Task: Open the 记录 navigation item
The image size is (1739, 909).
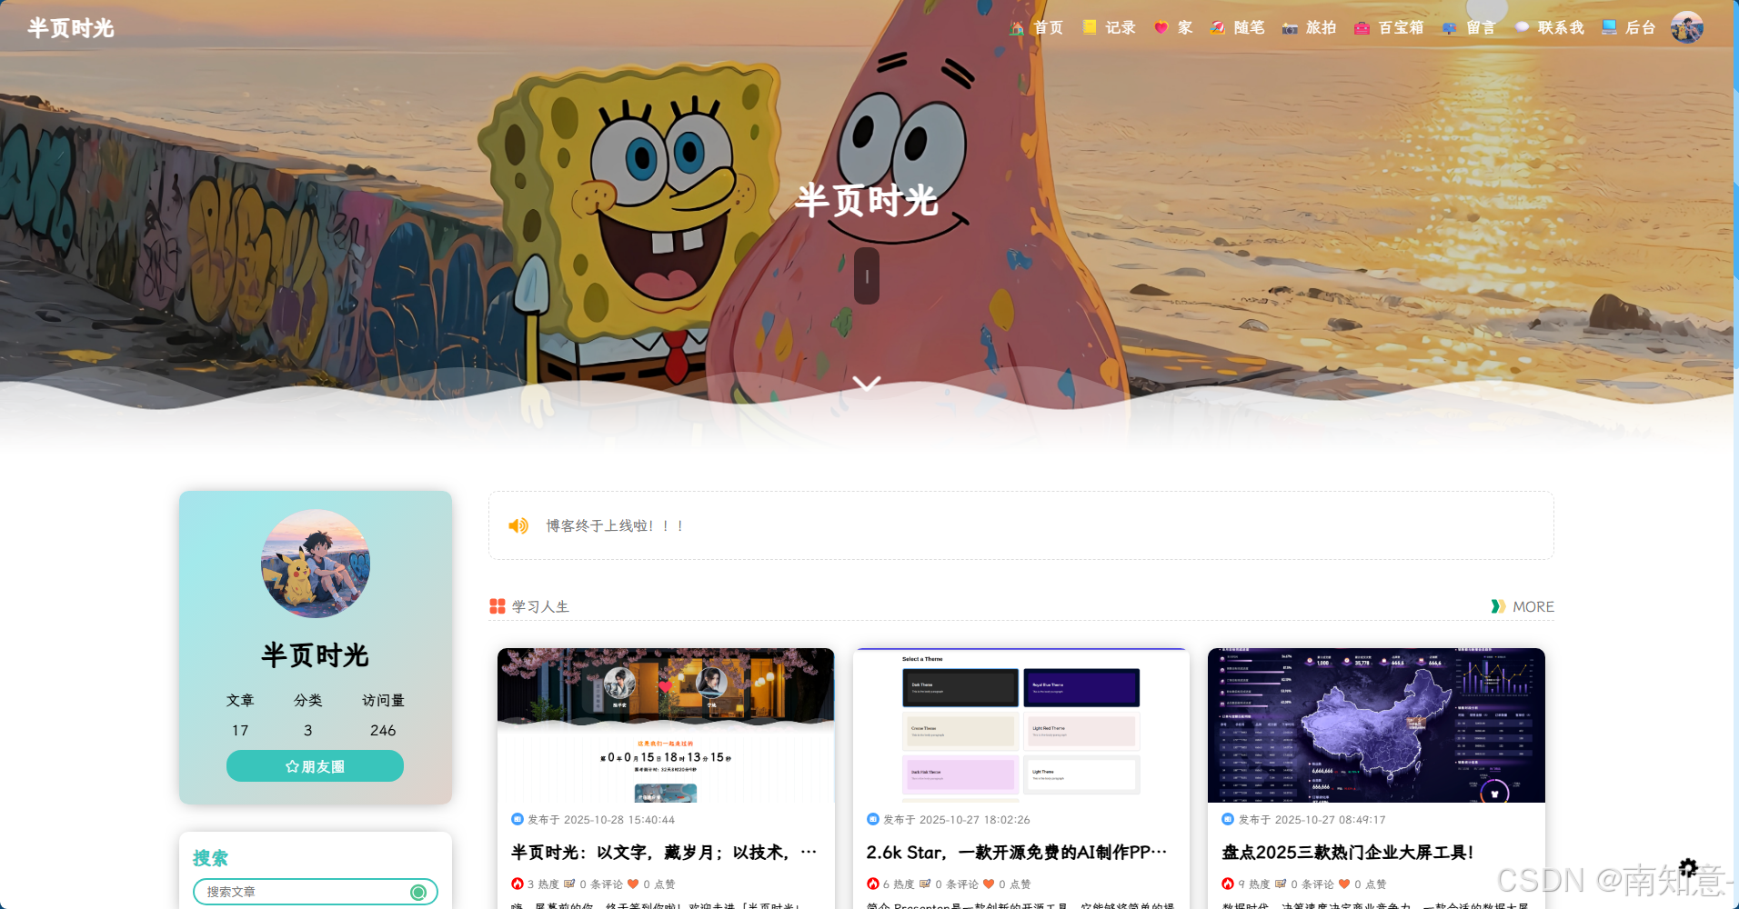Action: pos(1109,28)
